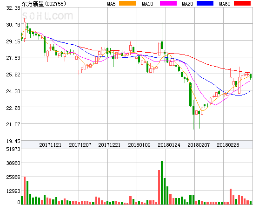The width and height of the screenshot is (279, 205).
Task: Click the 12993 volume axis label
Action: click(x=13, y=191)
